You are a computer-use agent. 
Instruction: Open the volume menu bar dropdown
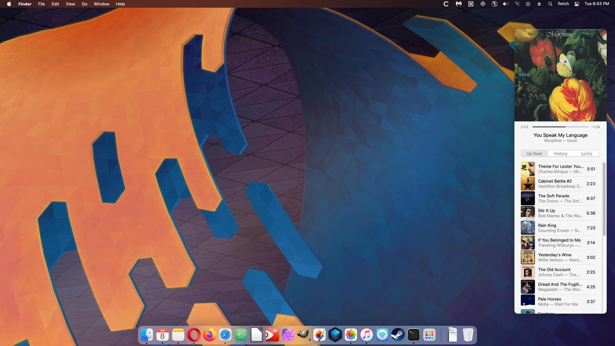[505, 4]
